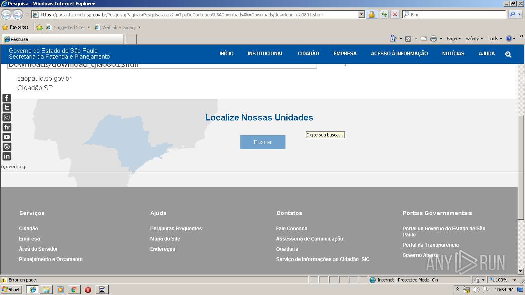The height and width of the screenshot is (295, 525).
Task: Stop loading with the red X icon
Action: pos(395,14)
